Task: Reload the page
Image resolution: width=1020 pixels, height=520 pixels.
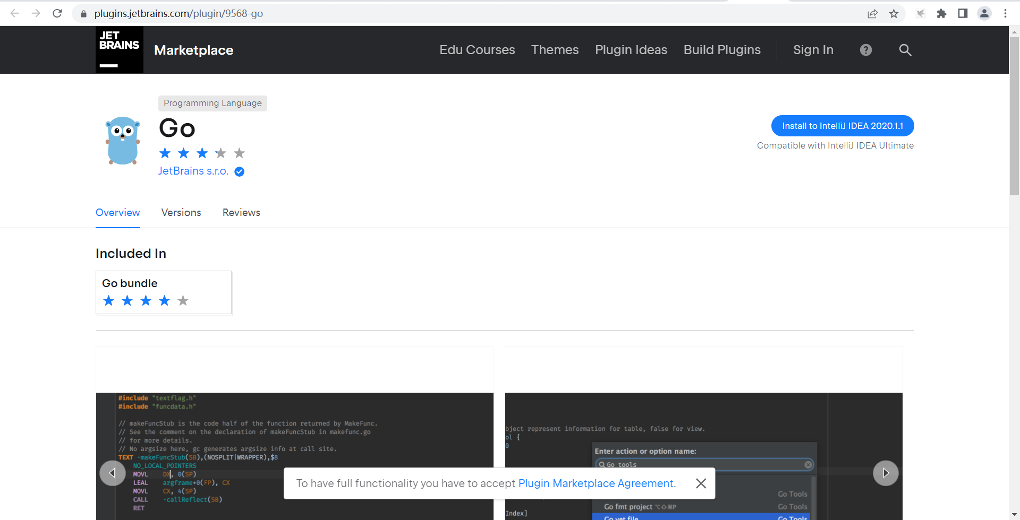Action: pyautogui.click(x=57, y=13)
